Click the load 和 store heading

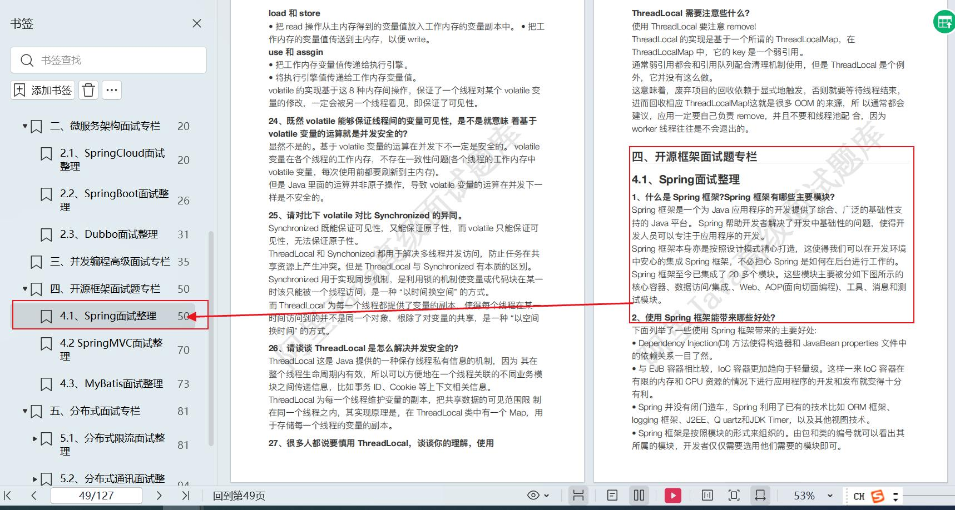click(294, 13)
